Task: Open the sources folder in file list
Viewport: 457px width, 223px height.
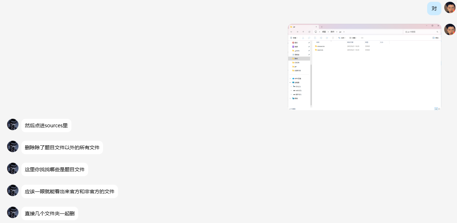Action: (x=320, y=50)
